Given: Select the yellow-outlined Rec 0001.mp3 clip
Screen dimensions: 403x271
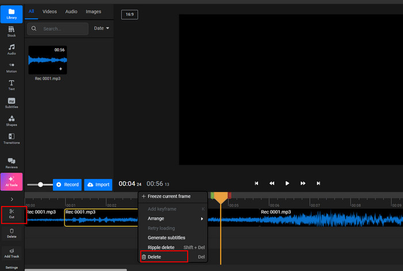Looking at the screenshot, I should pyautogui.click(x=101, y=217).
